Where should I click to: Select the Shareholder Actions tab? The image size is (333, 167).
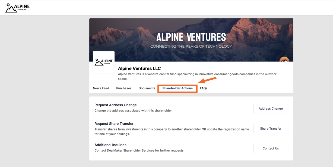click(x=177, y=88)
